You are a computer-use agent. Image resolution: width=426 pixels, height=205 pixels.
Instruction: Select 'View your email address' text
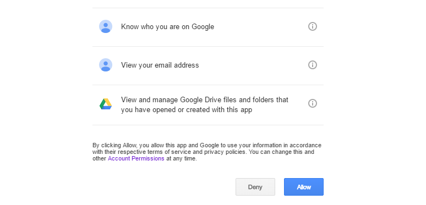(160, 65)
